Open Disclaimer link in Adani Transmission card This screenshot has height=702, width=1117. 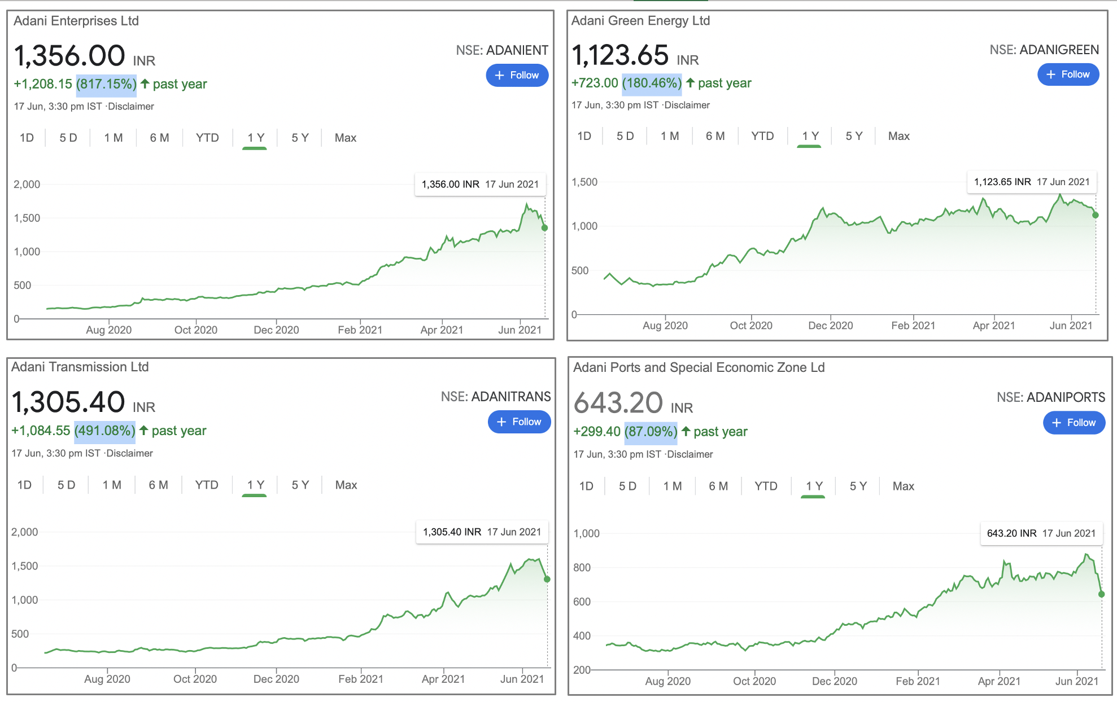tap(130, 453)
